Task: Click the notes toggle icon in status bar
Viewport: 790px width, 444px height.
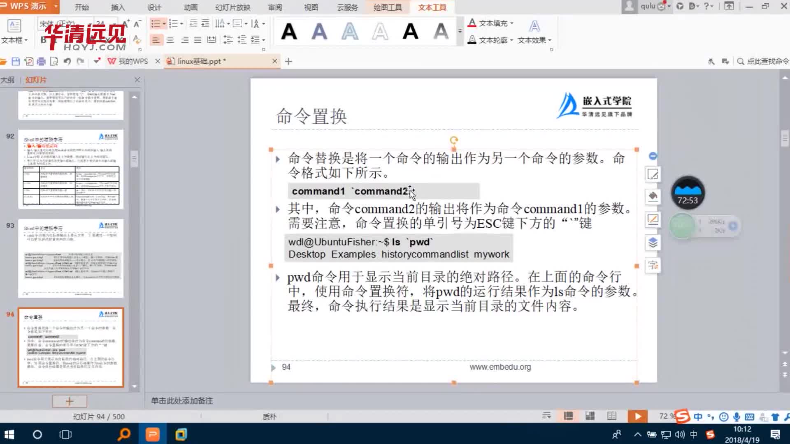Action: [546, 416]
